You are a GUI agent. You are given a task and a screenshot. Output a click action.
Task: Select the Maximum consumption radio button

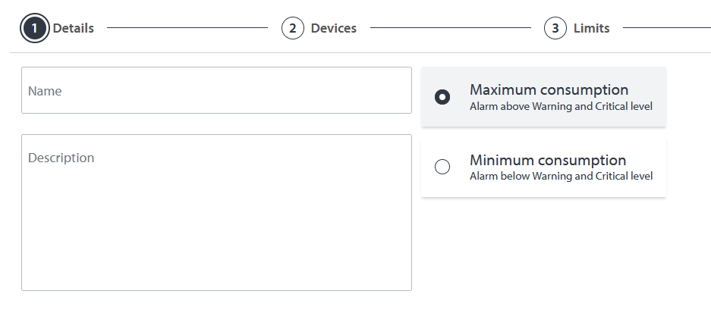tap(442, 97)
